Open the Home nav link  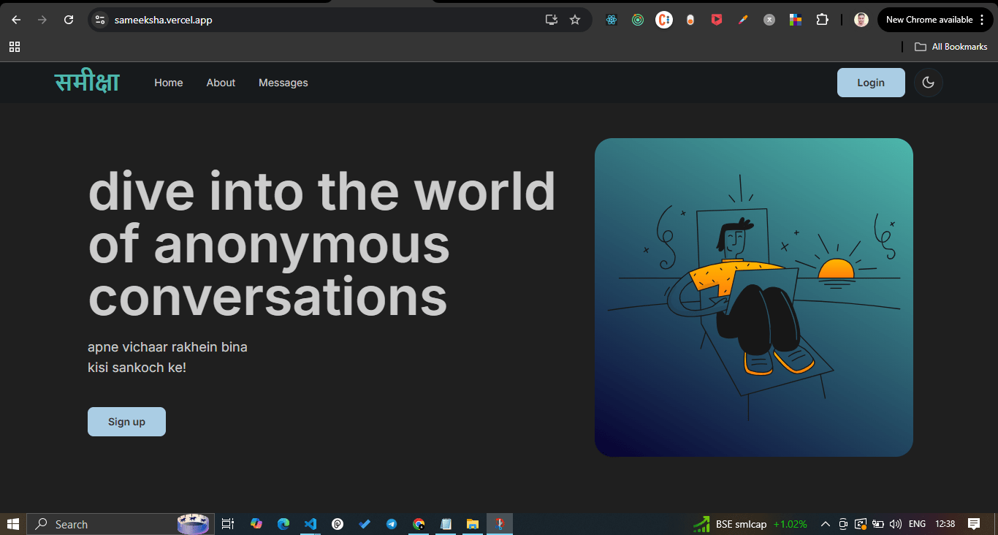click(x=169, y=83)
